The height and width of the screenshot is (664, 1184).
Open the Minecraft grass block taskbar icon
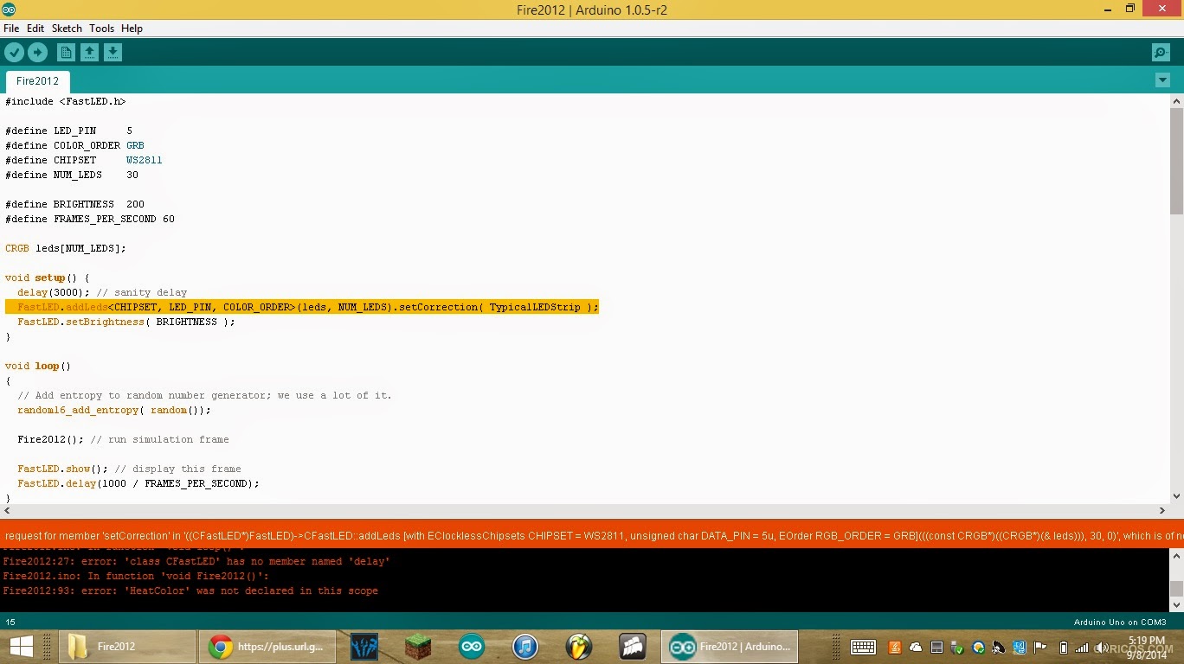tap(418, 647)
